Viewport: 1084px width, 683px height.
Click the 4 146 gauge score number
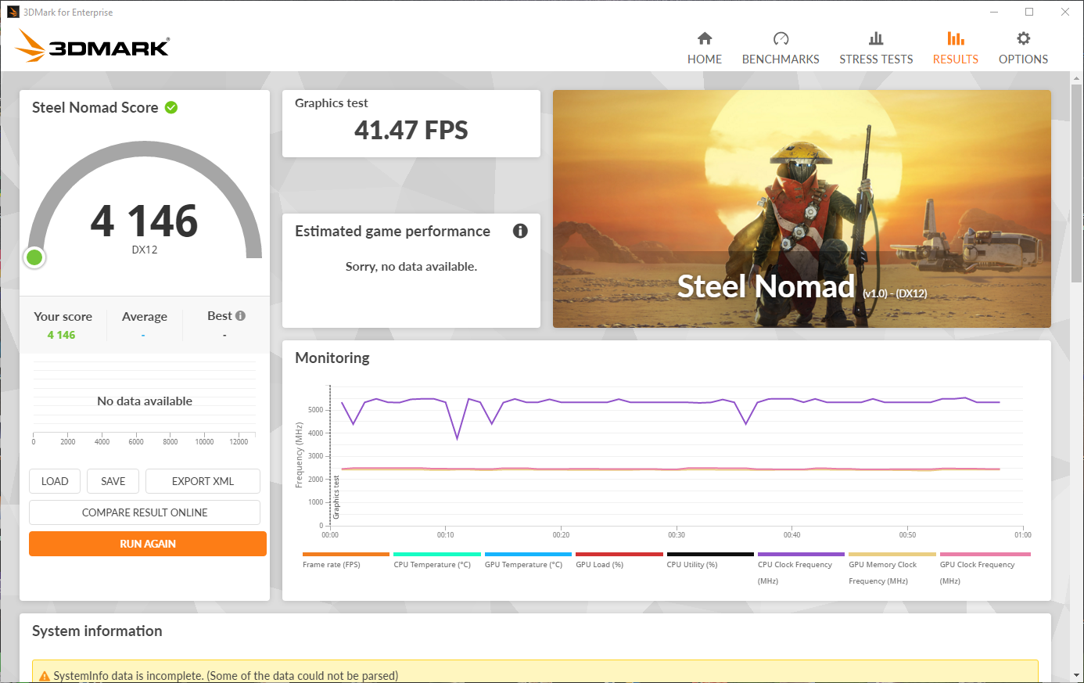tap(145, 221)
